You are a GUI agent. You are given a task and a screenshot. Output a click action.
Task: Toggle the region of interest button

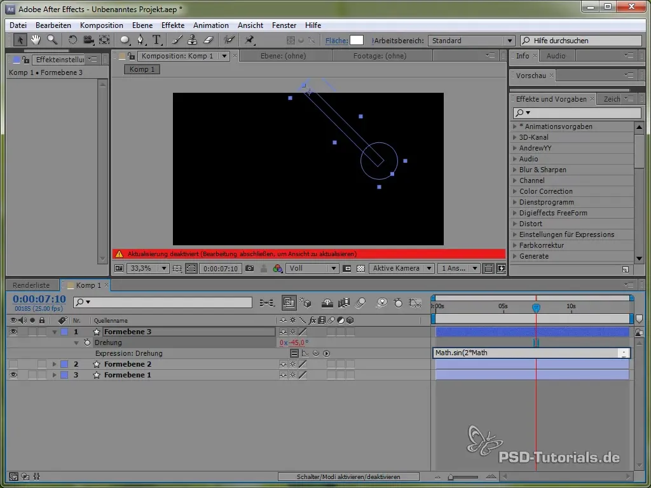coord(348,269)
